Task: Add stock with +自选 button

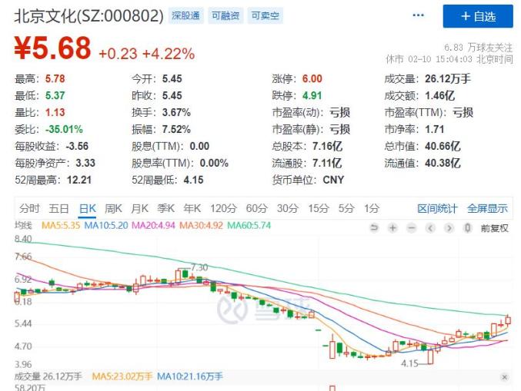Action: coord(478,16)
